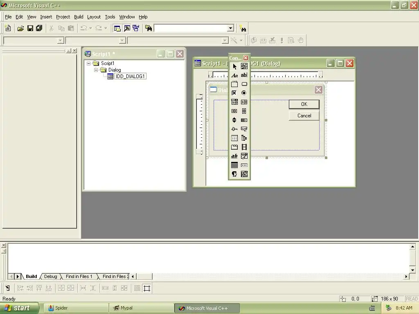Open the Project menu
Image resolution: width=419 pixels, height=314 pixels.
(63, 17)
